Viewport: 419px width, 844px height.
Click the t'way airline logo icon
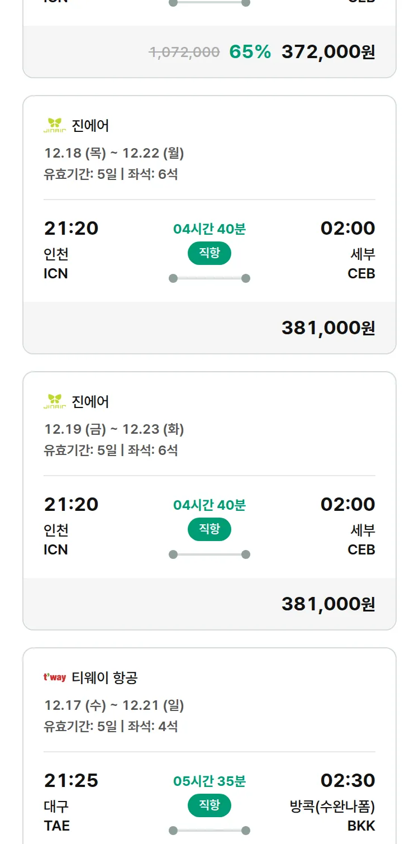[55, 677]
